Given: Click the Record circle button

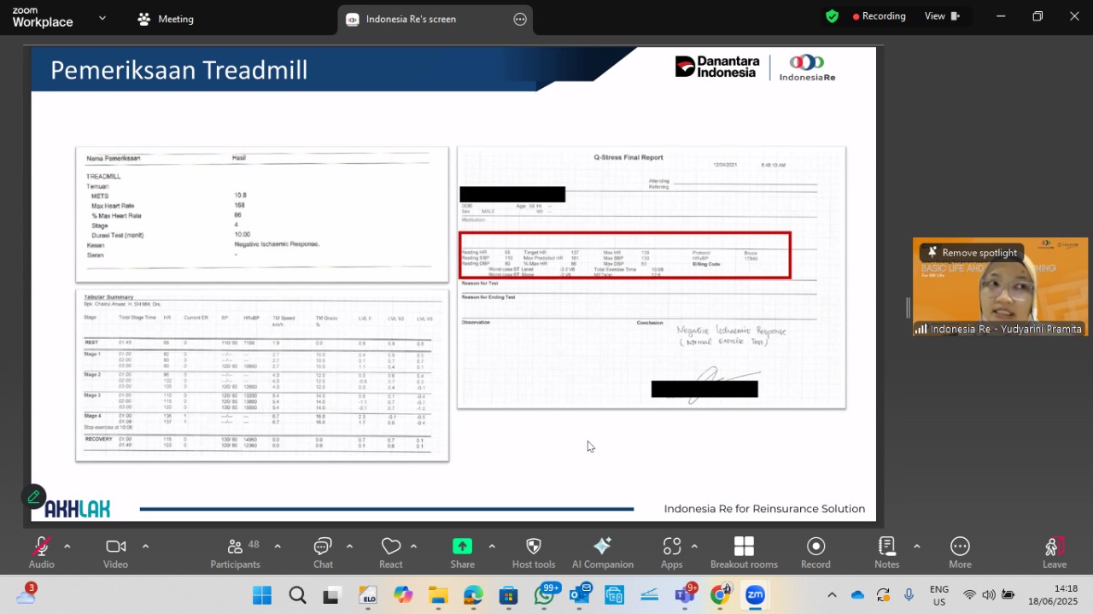Looking at the screenshot, I should [x=815, y=547].
